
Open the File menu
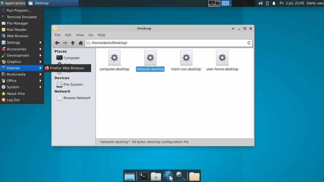58,35
